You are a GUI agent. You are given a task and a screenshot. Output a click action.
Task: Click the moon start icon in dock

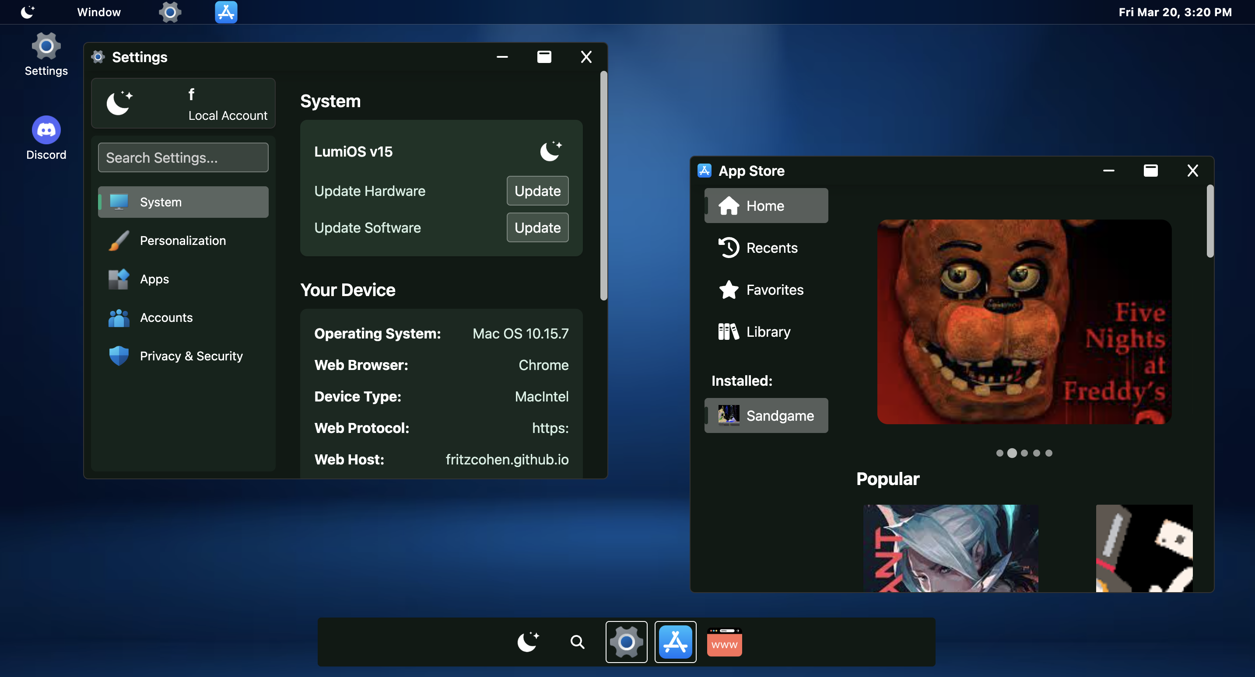click(528, 642)
